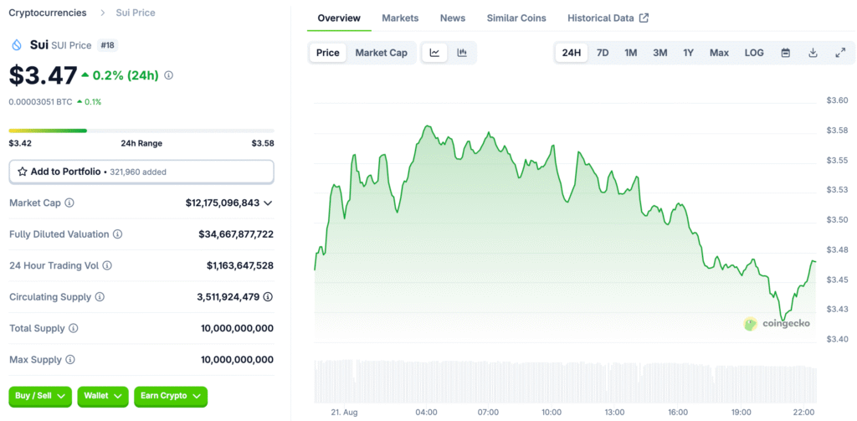The height and width of the screenshot is (421, 857).
Task: Click the $3.60 price axis label
Action: [837, 100]
